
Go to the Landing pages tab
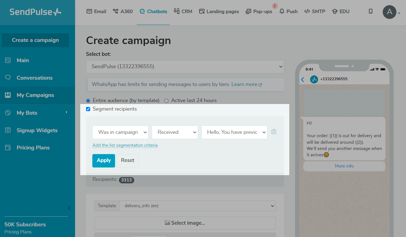219,11
